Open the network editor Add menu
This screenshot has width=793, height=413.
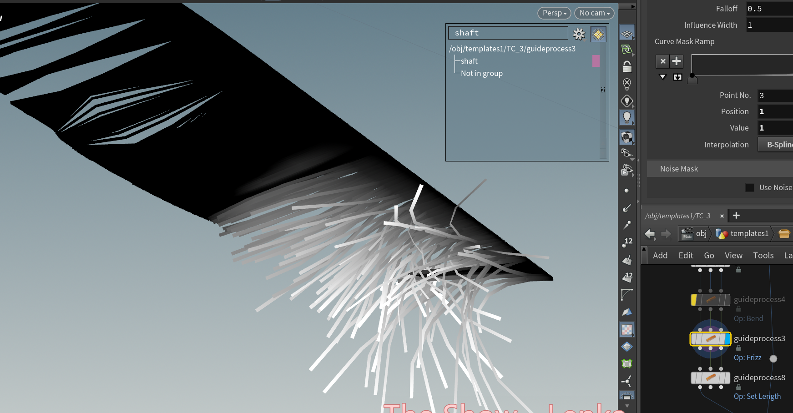[x=660, y=256]
